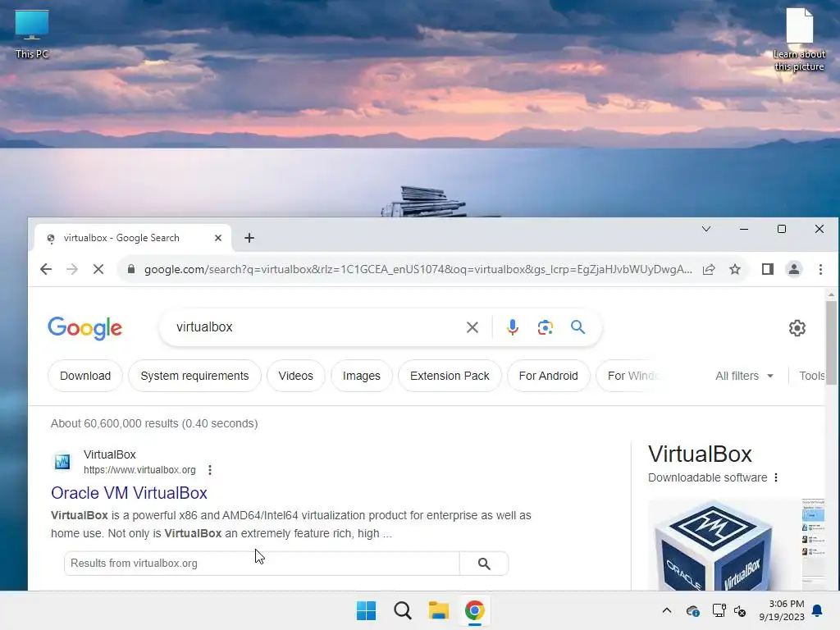
Task: Expand Chrome tab search chevron
Action: [706, 229]
